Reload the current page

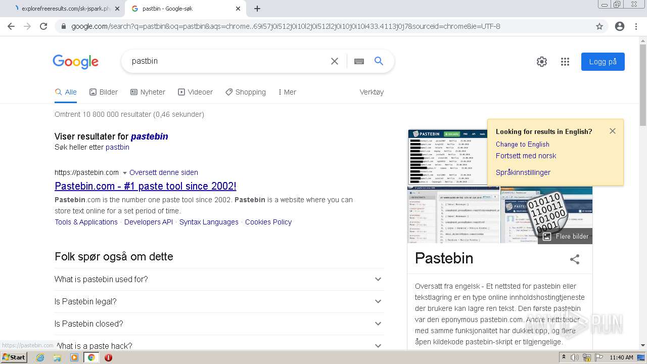(43, 26)
